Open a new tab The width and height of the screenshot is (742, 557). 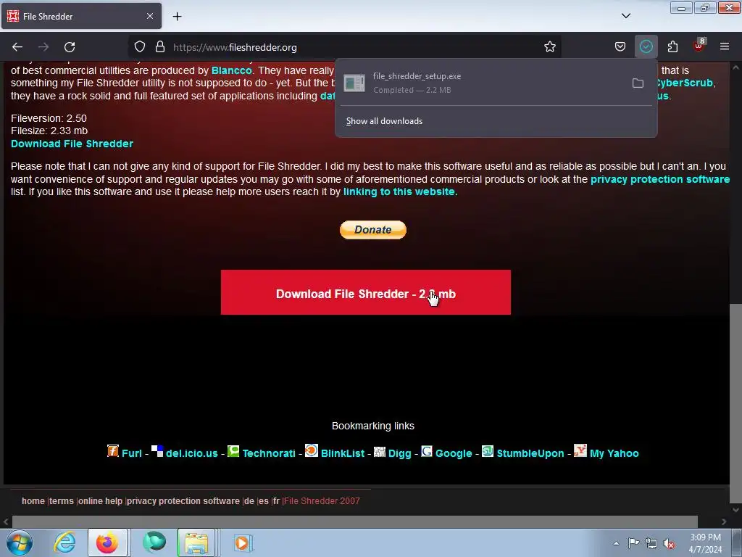[177, 17]
